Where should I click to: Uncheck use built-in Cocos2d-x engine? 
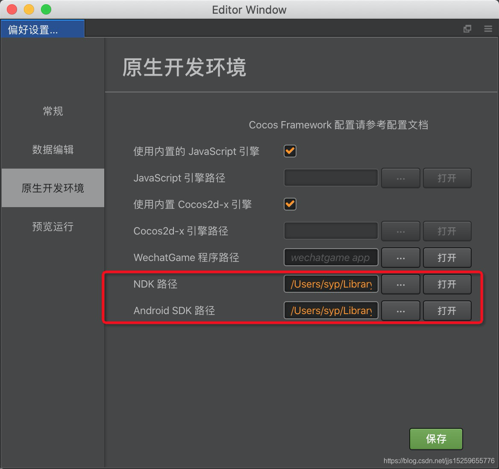coord(290,204)
